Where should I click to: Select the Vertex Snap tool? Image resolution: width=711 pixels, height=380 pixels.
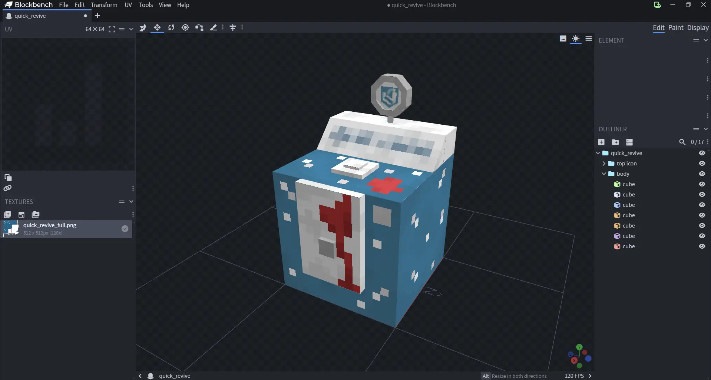click(199, 27)
